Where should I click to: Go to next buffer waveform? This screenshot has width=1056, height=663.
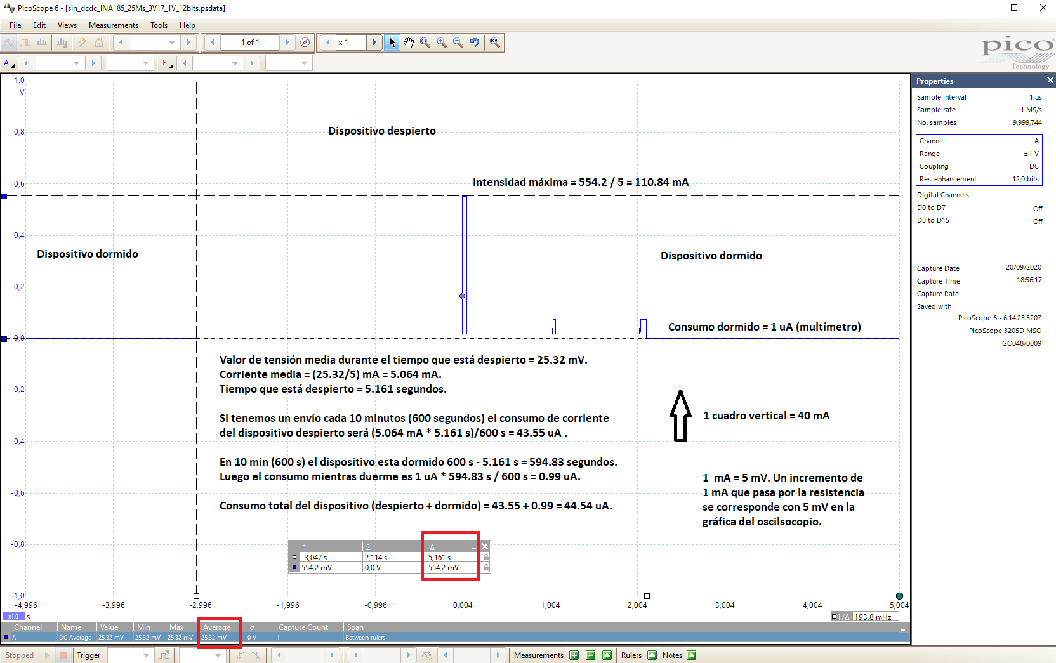click(287, 43)
